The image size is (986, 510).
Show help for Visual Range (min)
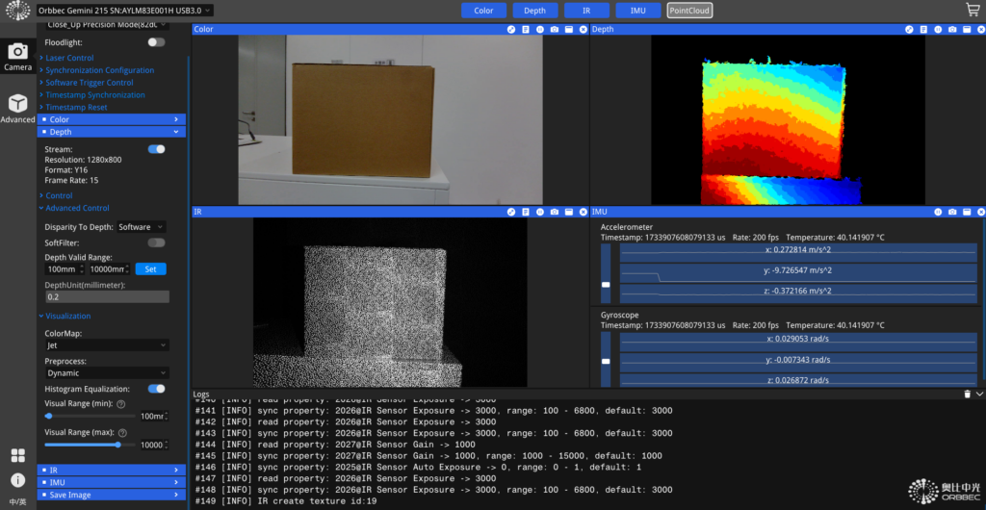[x=120, y=404]
